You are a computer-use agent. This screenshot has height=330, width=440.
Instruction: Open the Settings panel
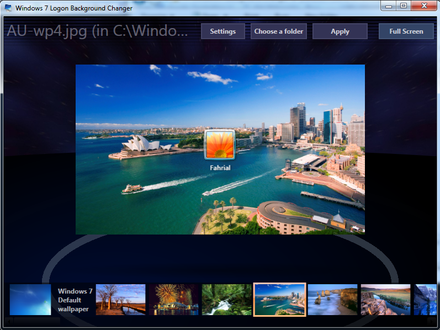click(223, 31)
